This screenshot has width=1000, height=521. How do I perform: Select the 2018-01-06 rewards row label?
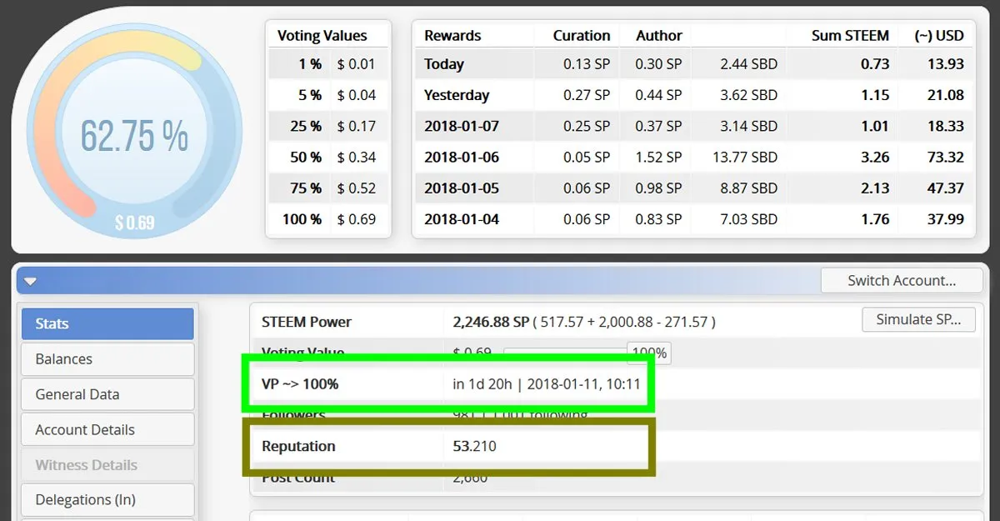(x=462, y=157)
